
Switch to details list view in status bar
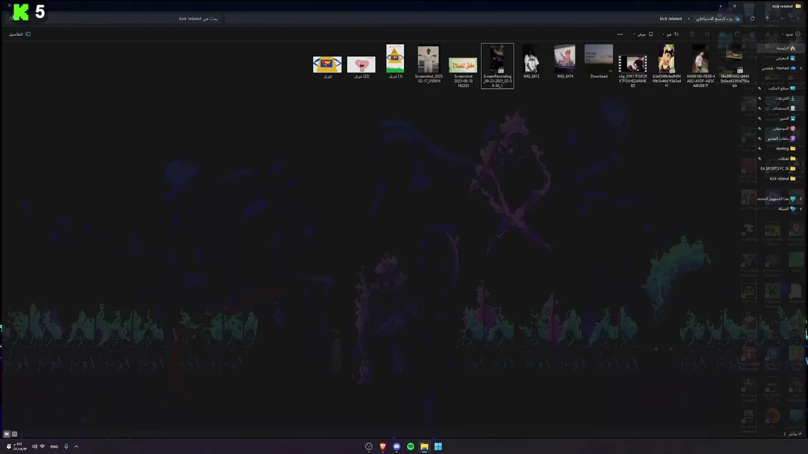(x=15, y=434)
